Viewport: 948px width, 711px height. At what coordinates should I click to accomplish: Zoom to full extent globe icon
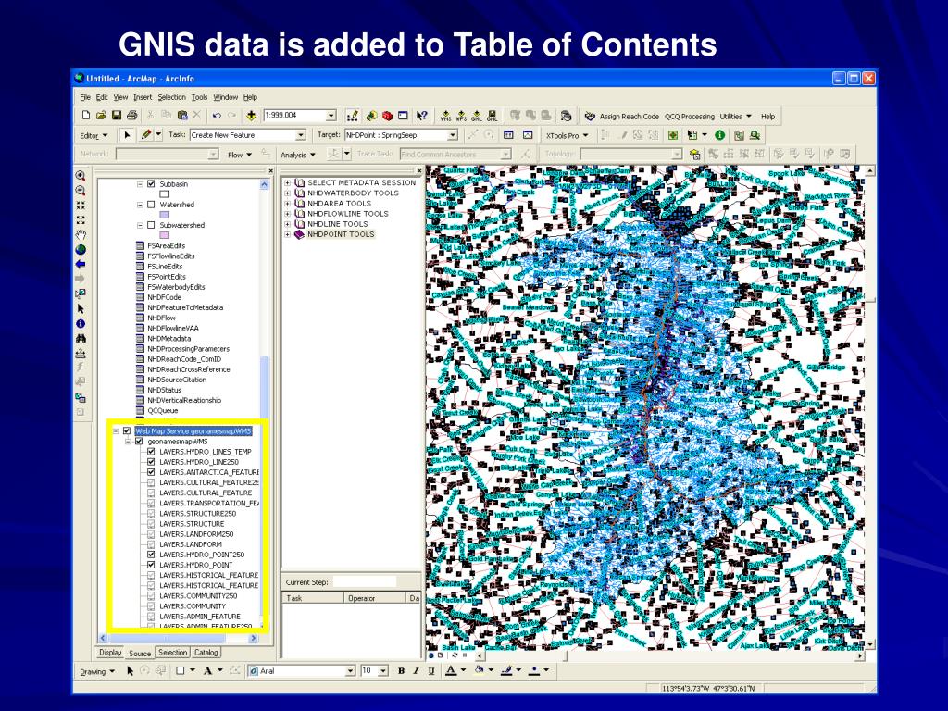(x=81, y=250)
